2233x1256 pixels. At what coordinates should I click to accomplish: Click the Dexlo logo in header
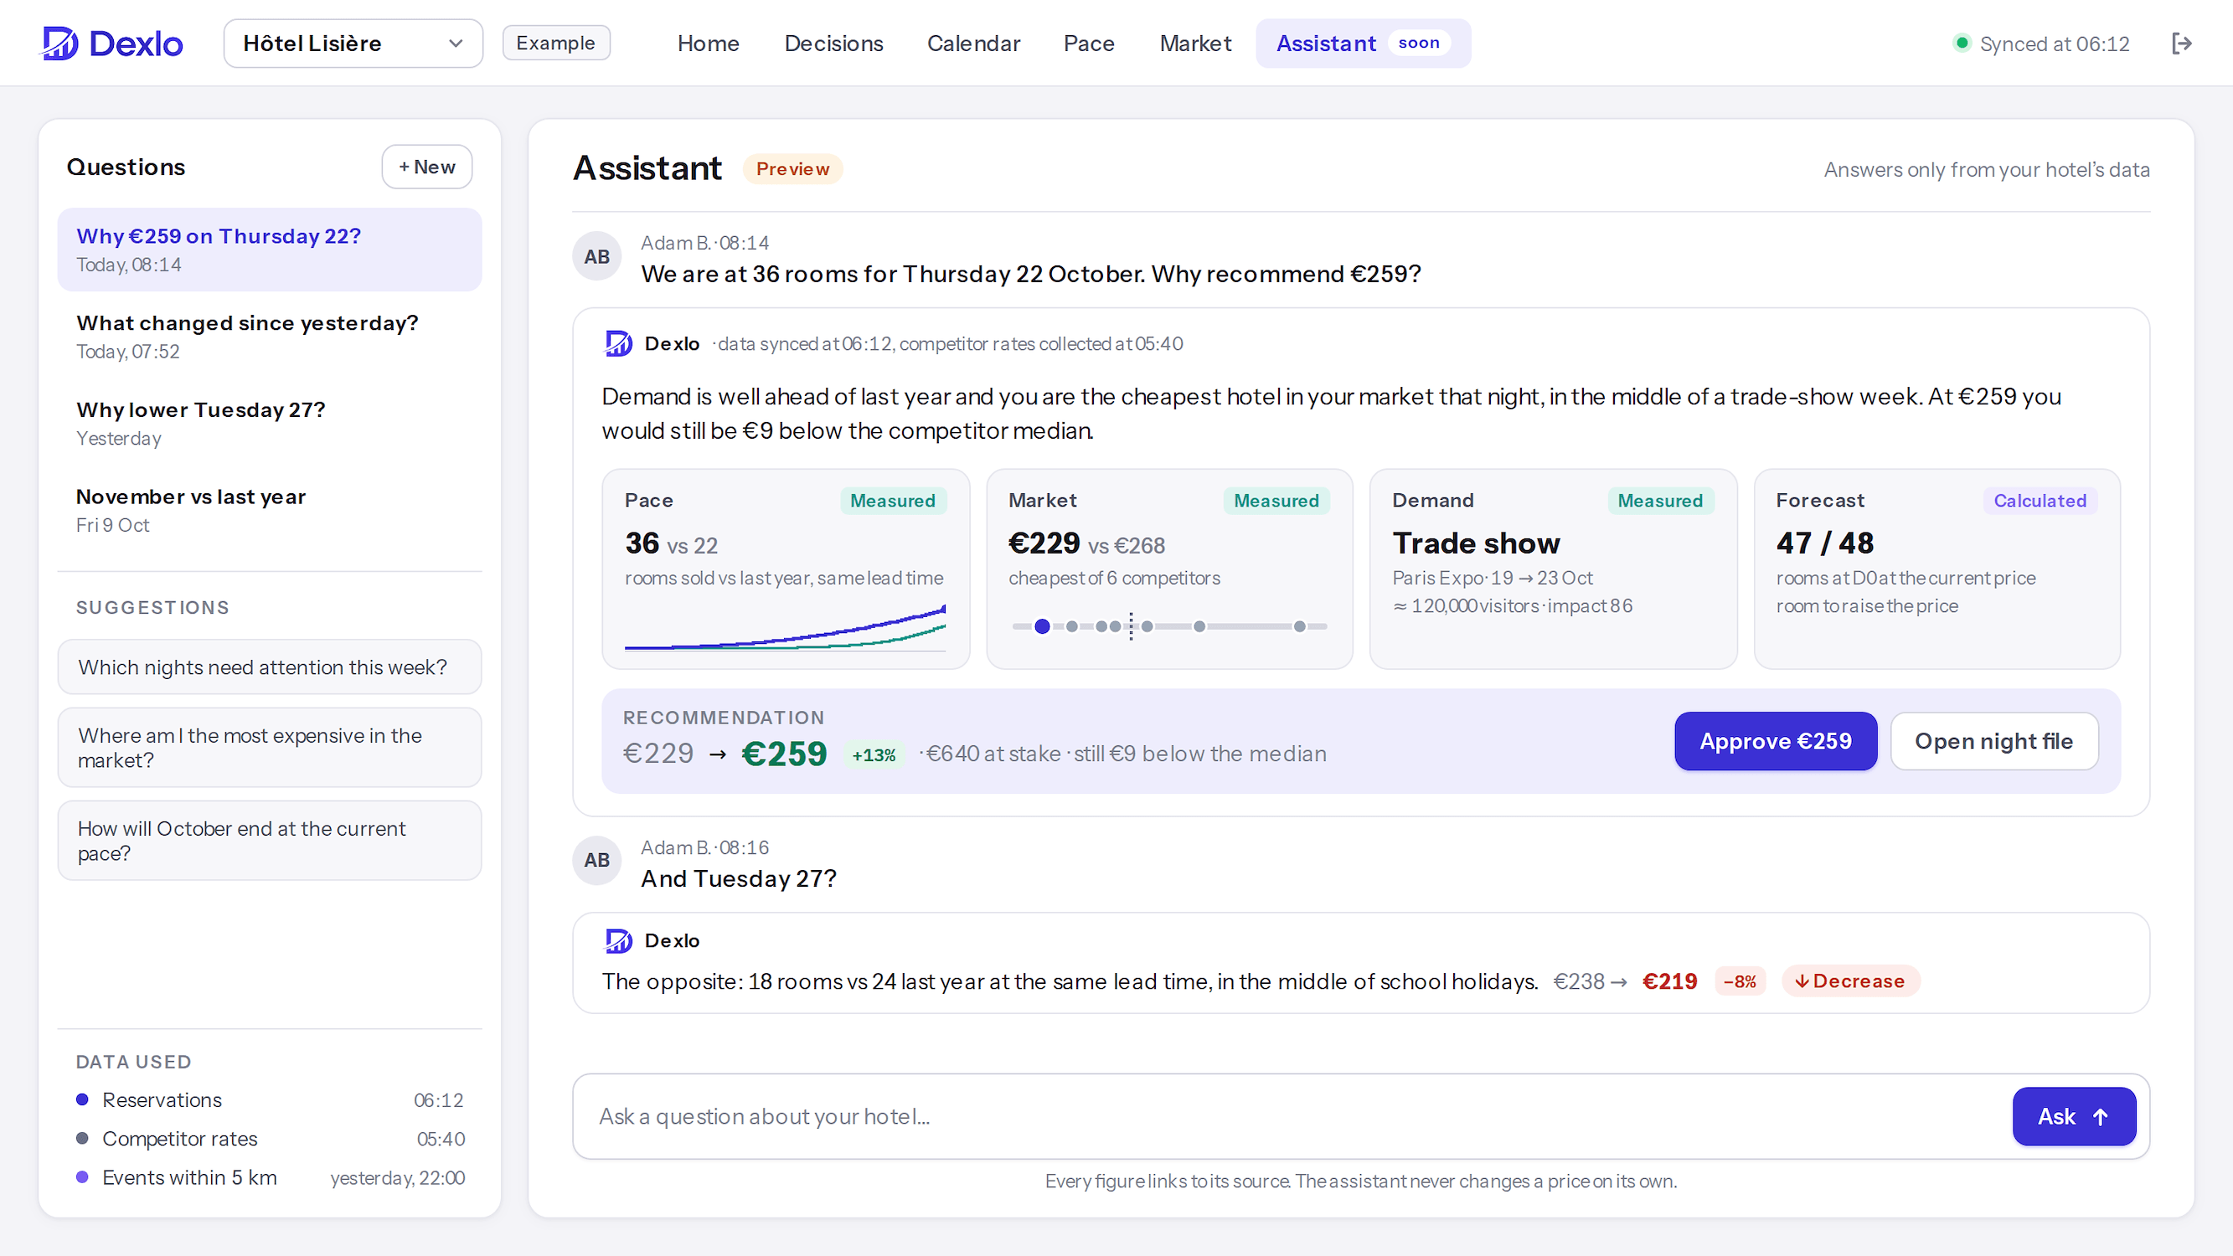click(112, 44)
